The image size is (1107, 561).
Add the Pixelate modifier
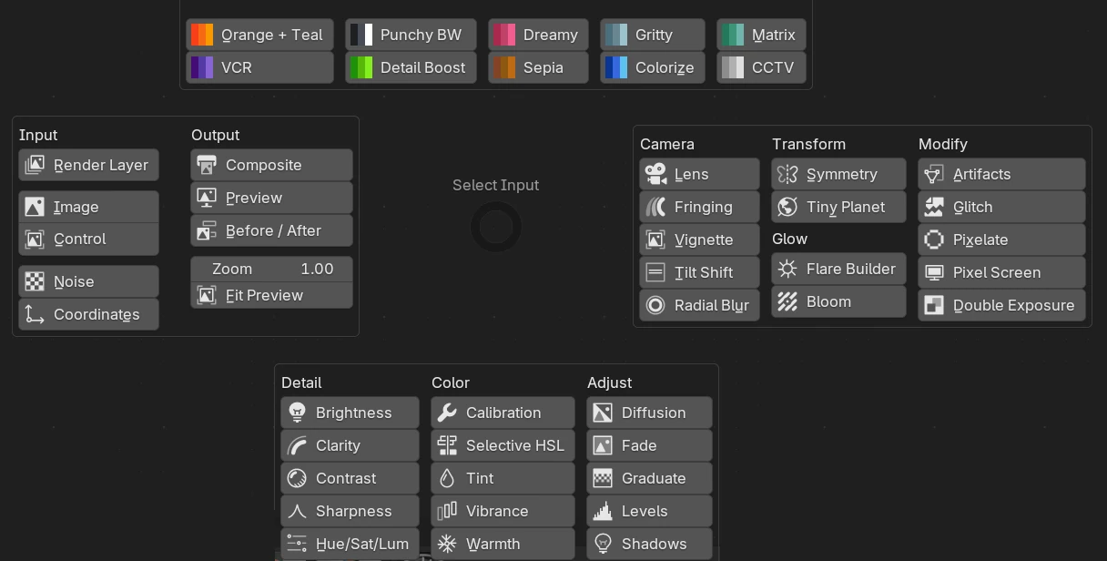1001,240
